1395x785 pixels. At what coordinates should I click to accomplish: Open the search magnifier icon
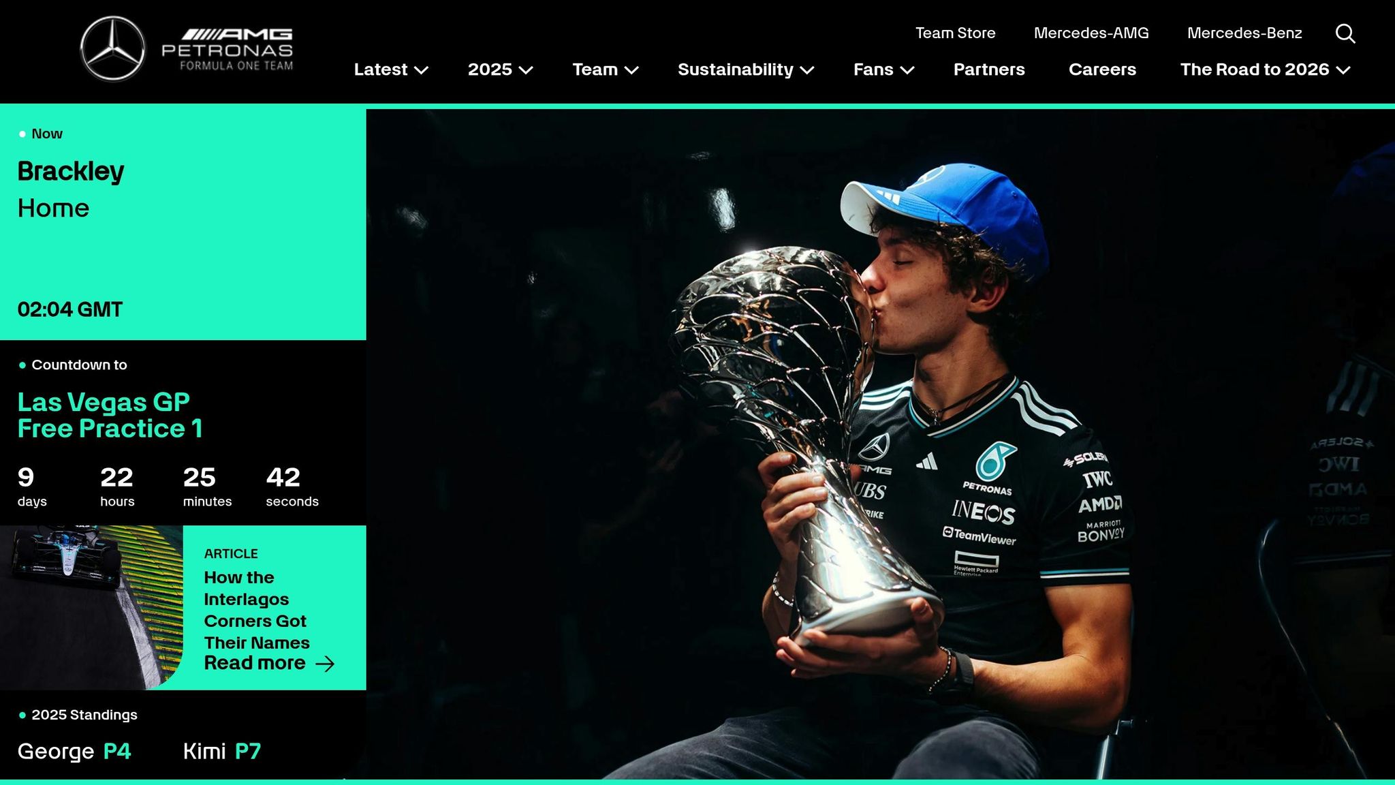tap(1345, 33)
